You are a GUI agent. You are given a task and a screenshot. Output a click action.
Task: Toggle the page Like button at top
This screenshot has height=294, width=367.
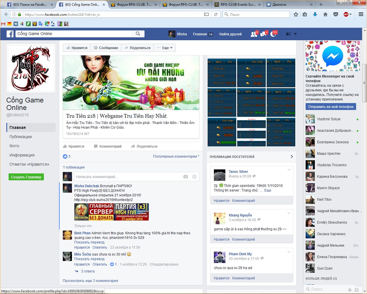(77, 48)
